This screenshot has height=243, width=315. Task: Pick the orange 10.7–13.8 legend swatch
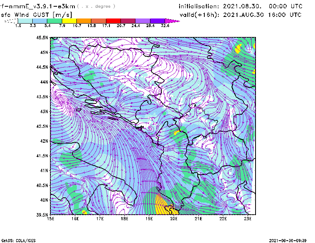pos(84,21)
